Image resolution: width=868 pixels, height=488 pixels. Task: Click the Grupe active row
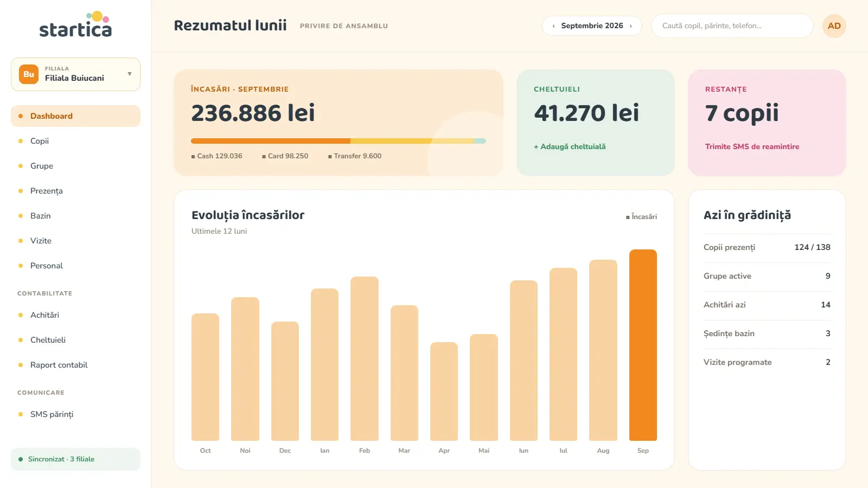[x=767, y=276]
